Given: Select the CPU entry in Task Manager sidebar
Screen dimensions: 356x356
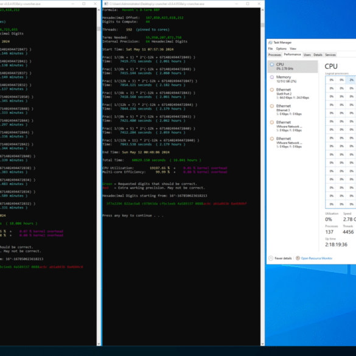Looking at the screenshot, I should 293,66.
